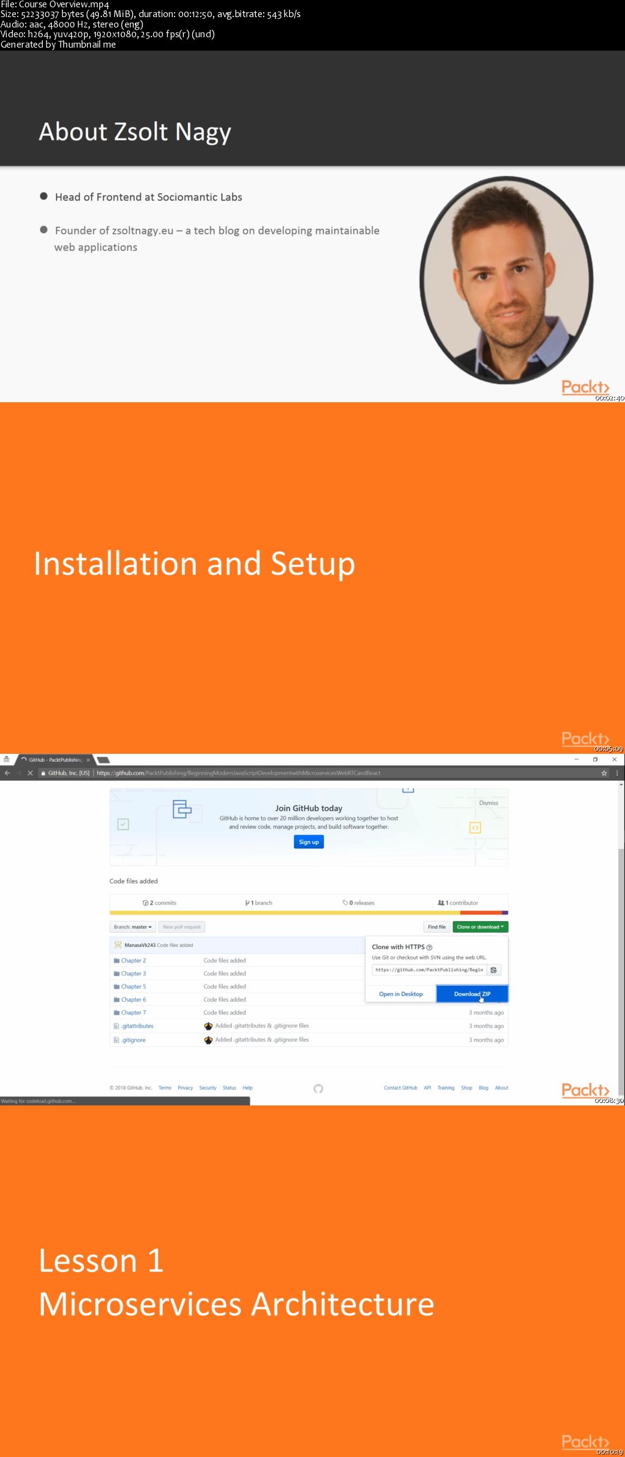The height and width of the screenshot is (1457, 625).
Task: Expand the Branch: master dropdown
Action: point(132,927)
